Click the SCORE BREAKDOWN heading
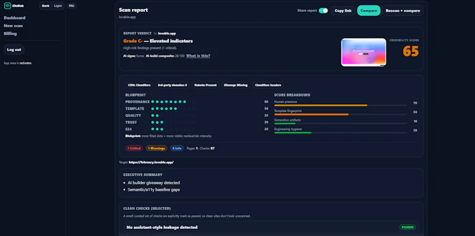The width and height of the screenshot is (475, 236). (x=292, y=95)
